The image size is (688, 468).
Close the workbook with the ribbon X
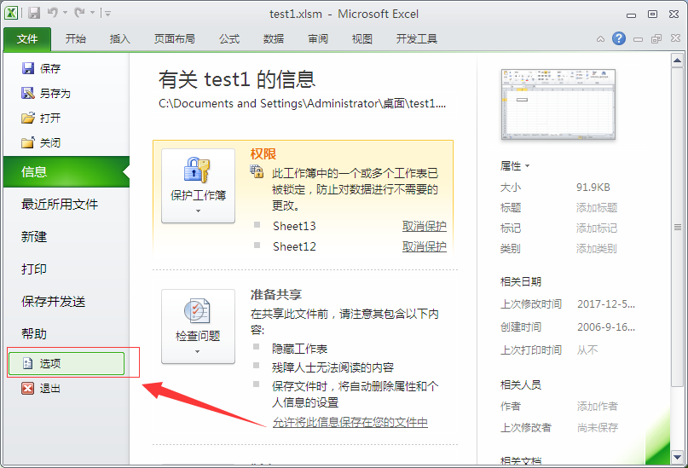(675, 38)
